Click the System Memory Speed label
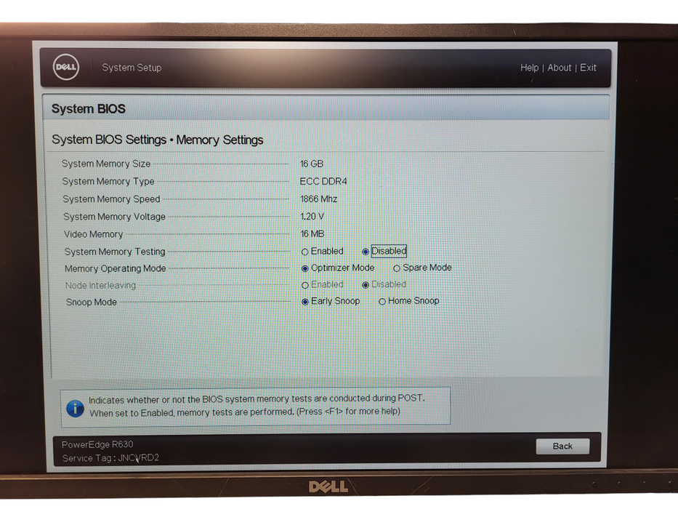The width and height of the screenshot is (678, 509). 112,199
